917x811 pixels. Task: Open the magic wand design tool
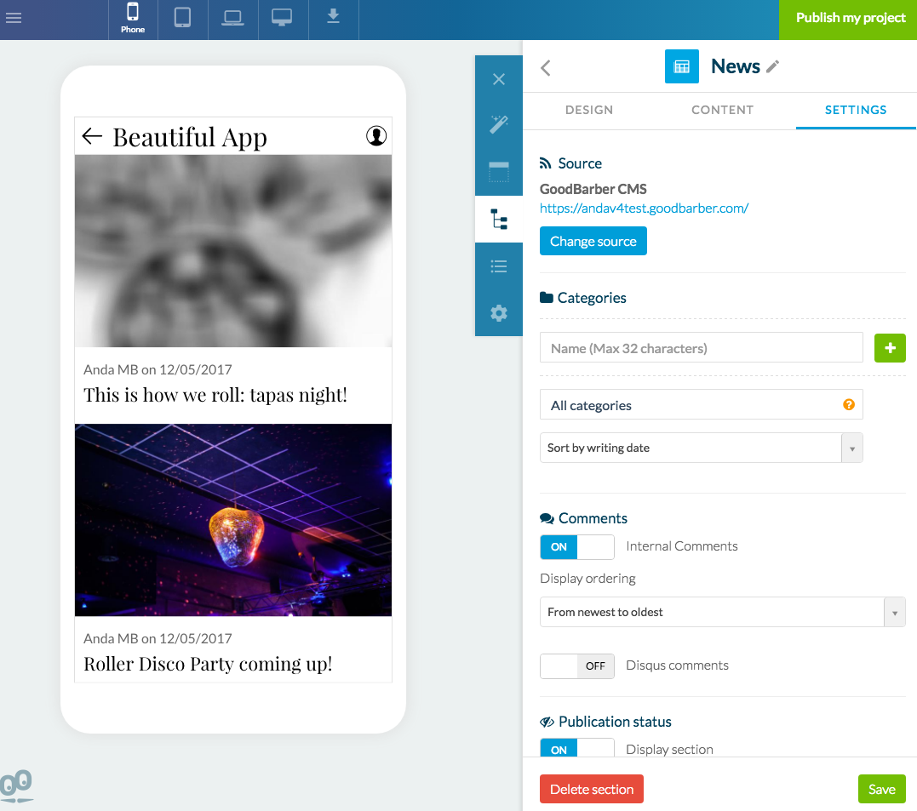point(499,125)
